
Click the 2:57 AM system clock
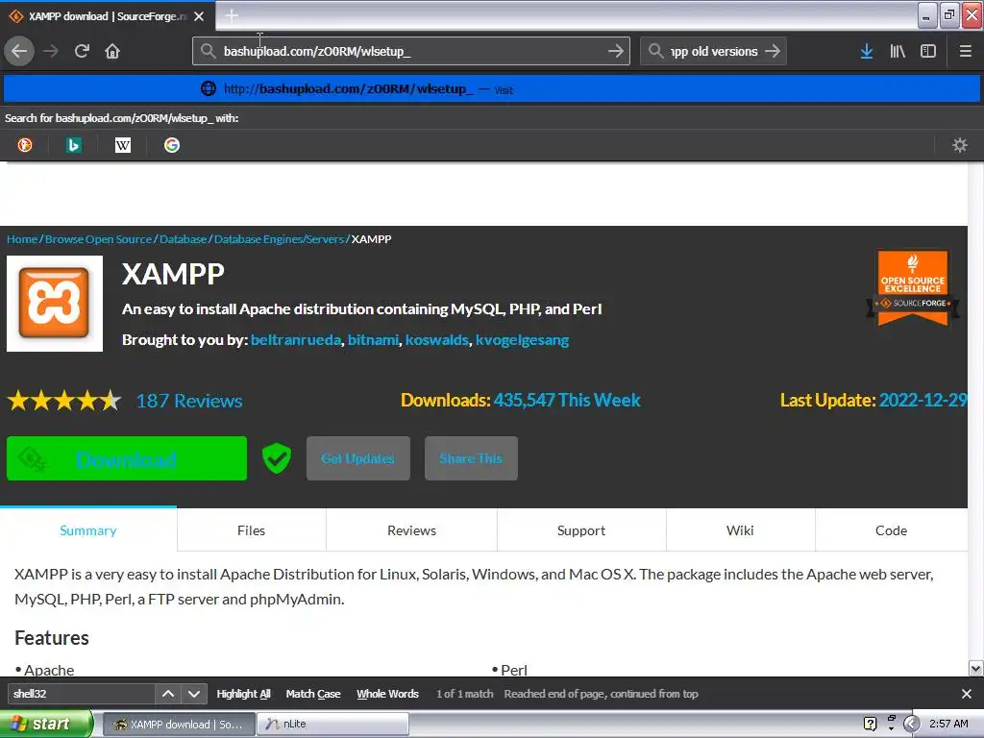click(x=948, y=724)
